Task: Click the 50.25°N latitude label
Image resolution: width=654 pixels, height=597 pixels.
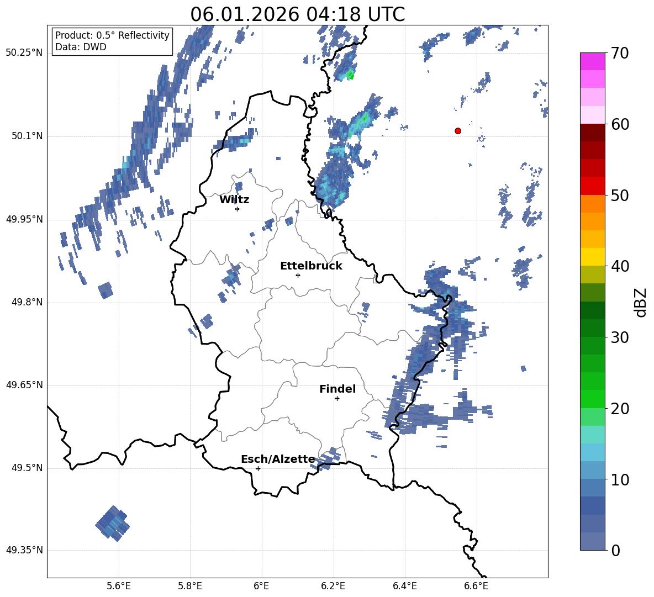Action: [24, 53]
